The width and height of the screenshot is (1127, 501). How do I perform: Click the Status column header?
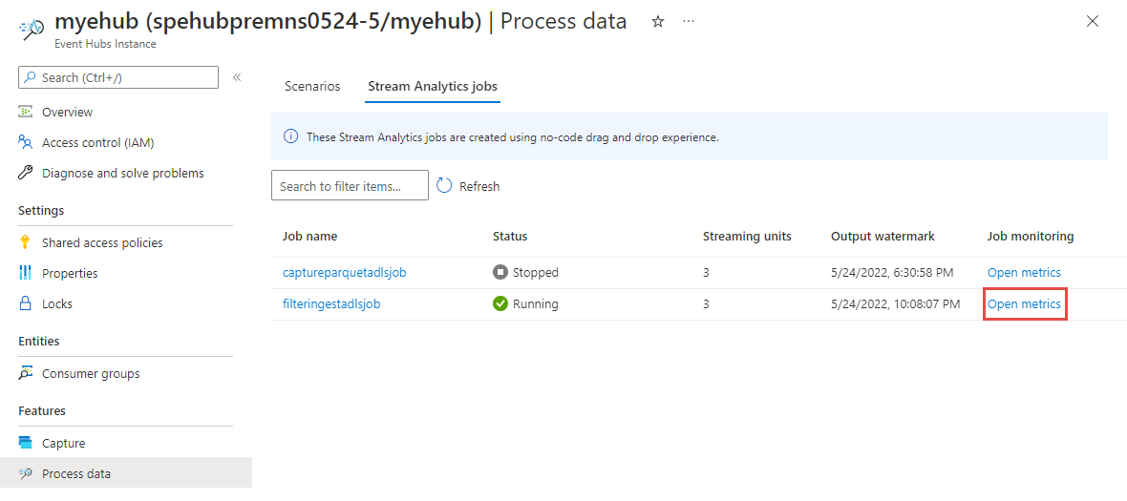pos(510,236)
